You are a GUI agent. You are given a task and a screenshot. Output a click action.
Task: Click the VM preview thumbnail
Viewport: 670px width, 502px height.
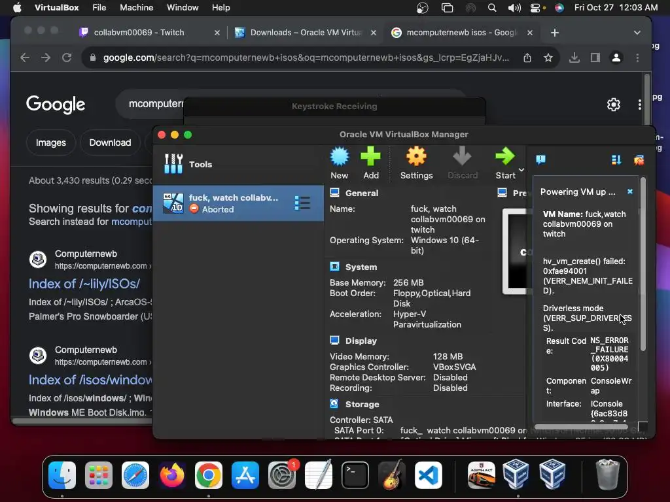coord(516,252)
